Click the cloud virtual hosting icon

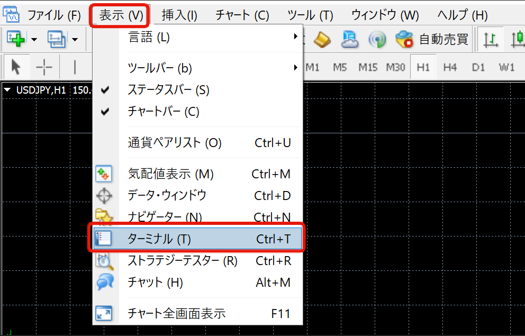tap(349, 40)
